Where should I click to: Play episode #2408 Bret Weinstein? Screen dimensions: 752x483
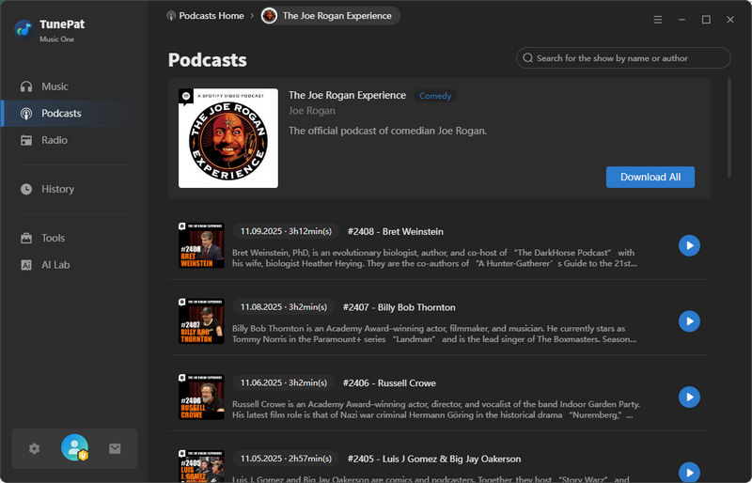pos(689,245)
